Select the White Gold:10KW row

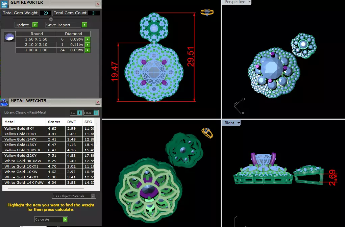(48, 172)
